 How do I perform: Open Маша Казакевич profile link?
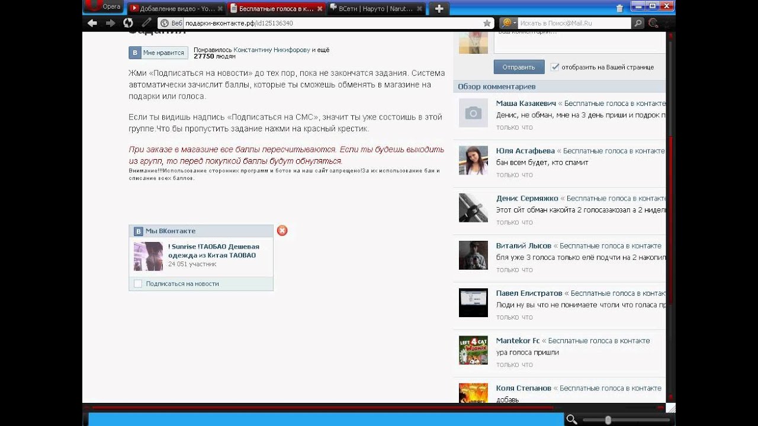click(x=526, y=104)
